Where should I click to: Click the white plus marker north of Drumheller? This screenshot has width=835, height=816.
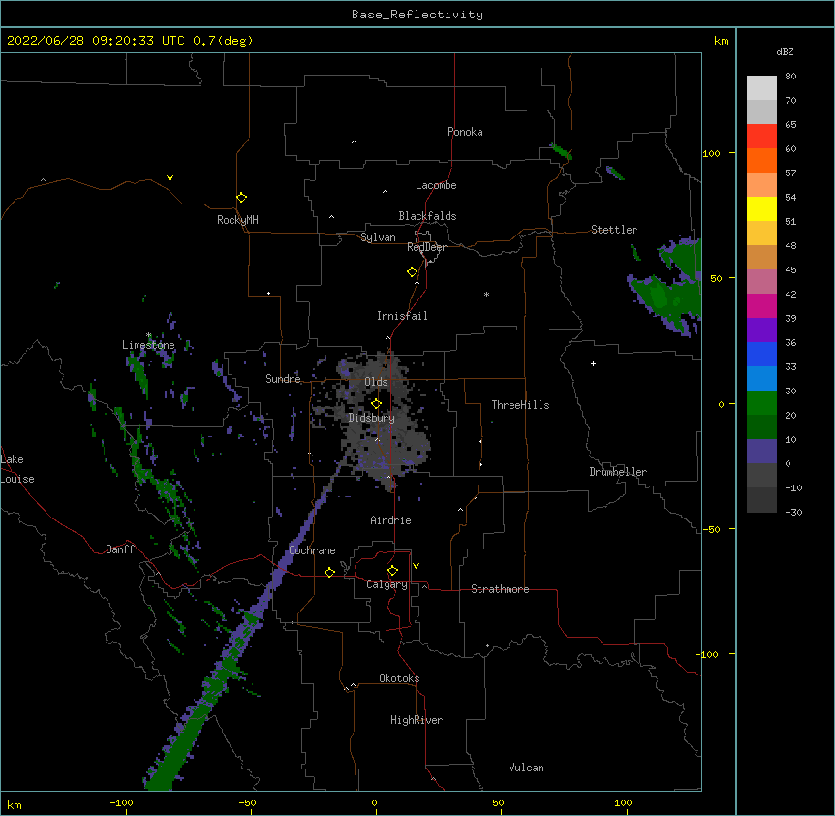pos(593,363)
